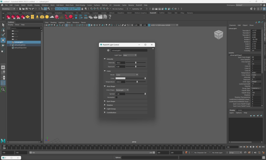
Task: Enable the Normalize checkbox
Action: [x=116, y=97]
